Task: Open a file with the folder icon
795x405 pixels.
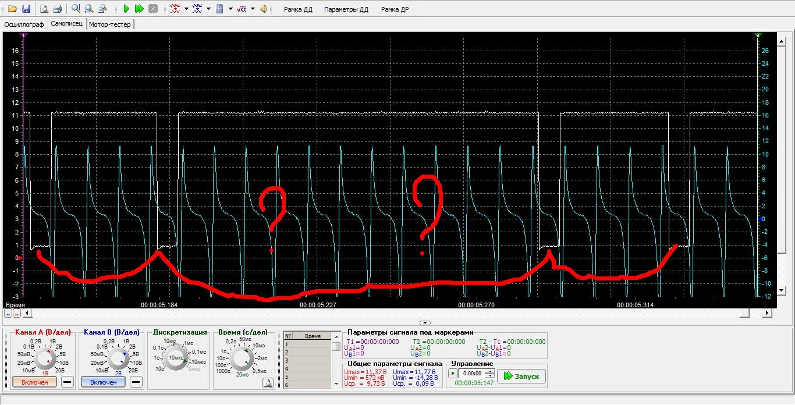Action: pos(12,9)
